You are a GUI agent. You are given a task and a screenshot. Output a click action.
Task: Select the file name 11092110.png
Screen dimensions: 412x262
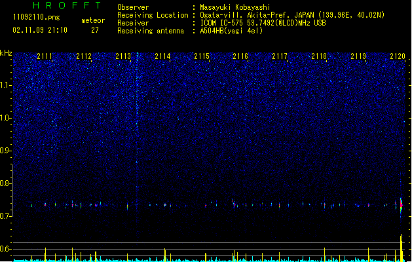[x=36, y=17]
